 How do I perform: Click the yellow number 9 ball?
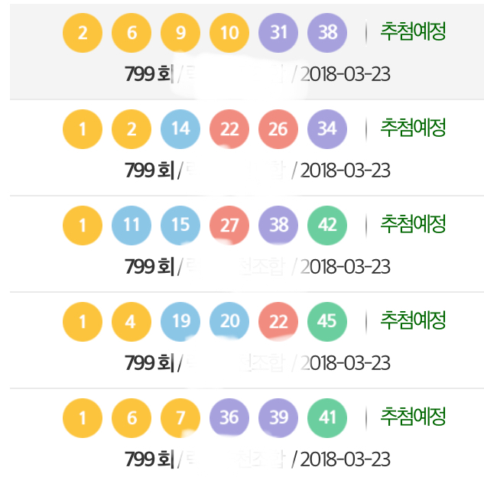pyautogui.click(x=180, y=32)
